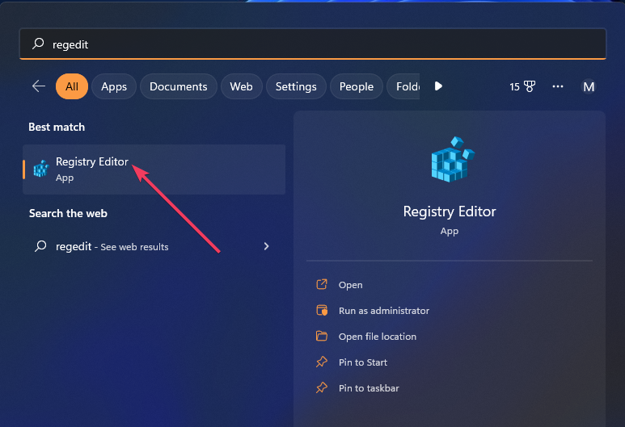Image resolution: width=625 pixels, height=427 pixels.
Task: Switch to the People filter tab
Action: click(x=357, y=86)
